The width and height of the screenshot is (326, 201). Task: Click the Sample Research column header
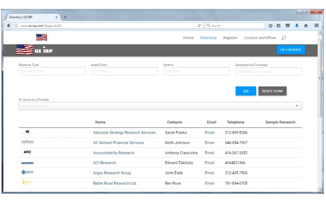[280, 122]
